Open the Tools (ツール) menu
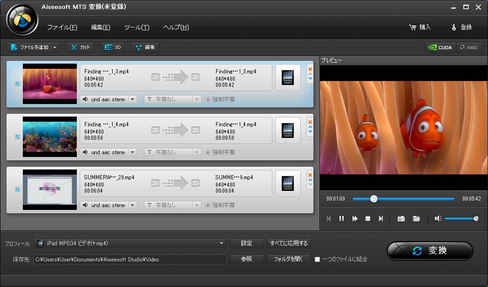 136,27
